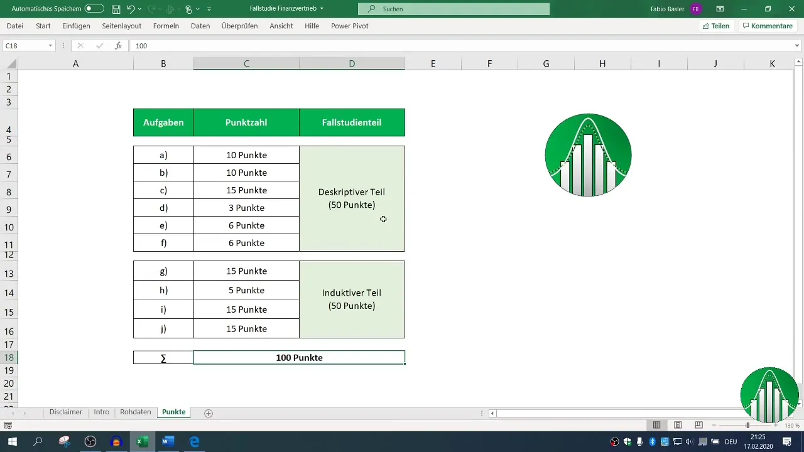
Task: Click the zoom slider handle
Action: (x=747, y=425)
